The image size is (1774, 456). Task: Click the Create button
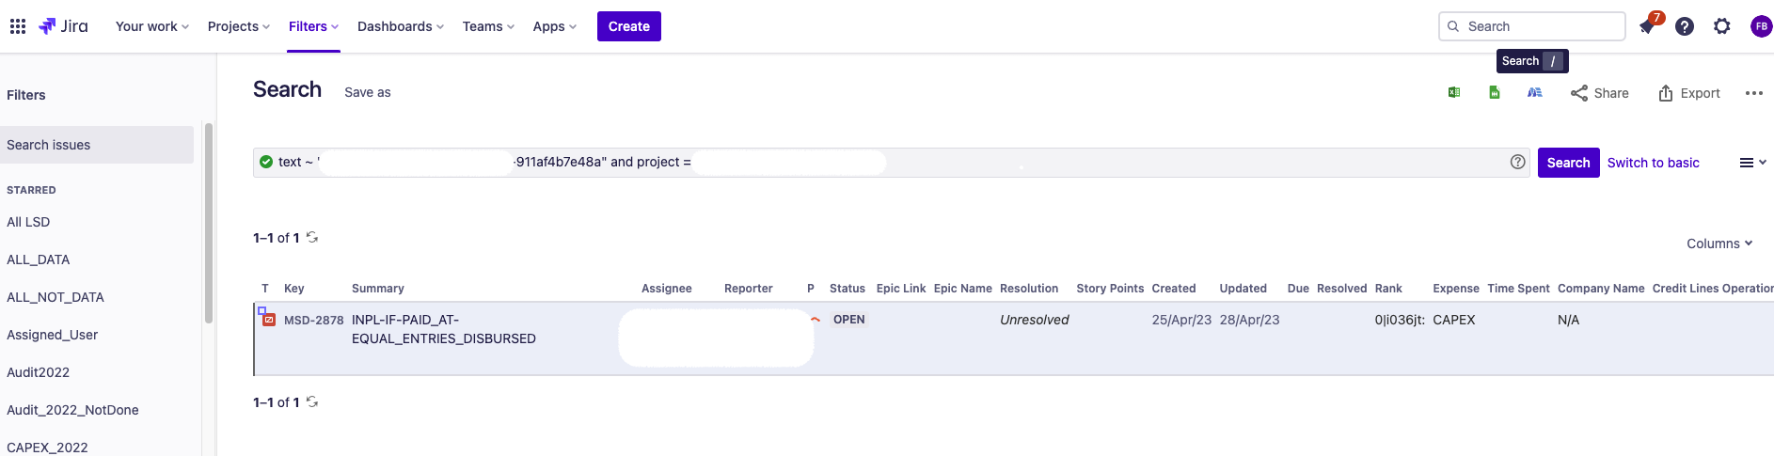629,26
